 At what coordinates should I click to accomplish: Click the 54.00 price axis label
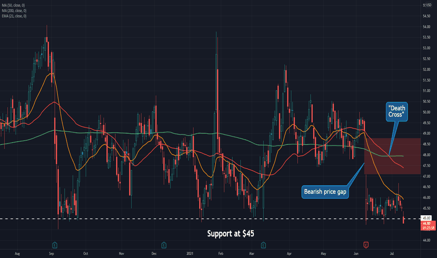426,27
